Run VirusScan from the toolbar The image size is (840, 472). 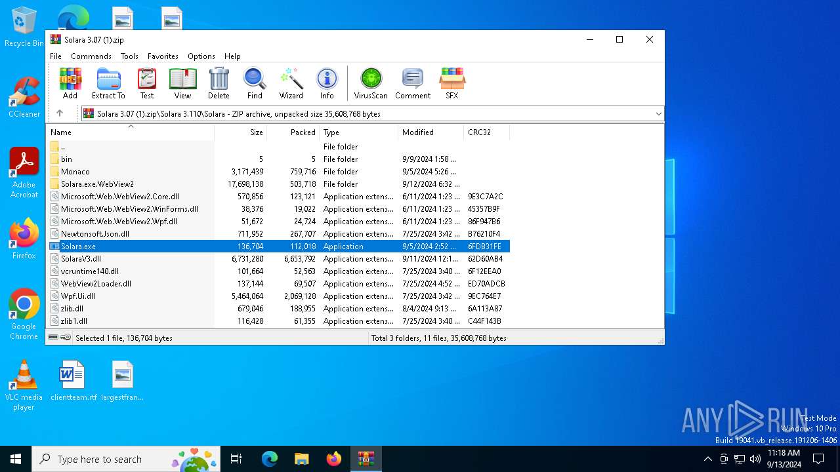(371, 83)
